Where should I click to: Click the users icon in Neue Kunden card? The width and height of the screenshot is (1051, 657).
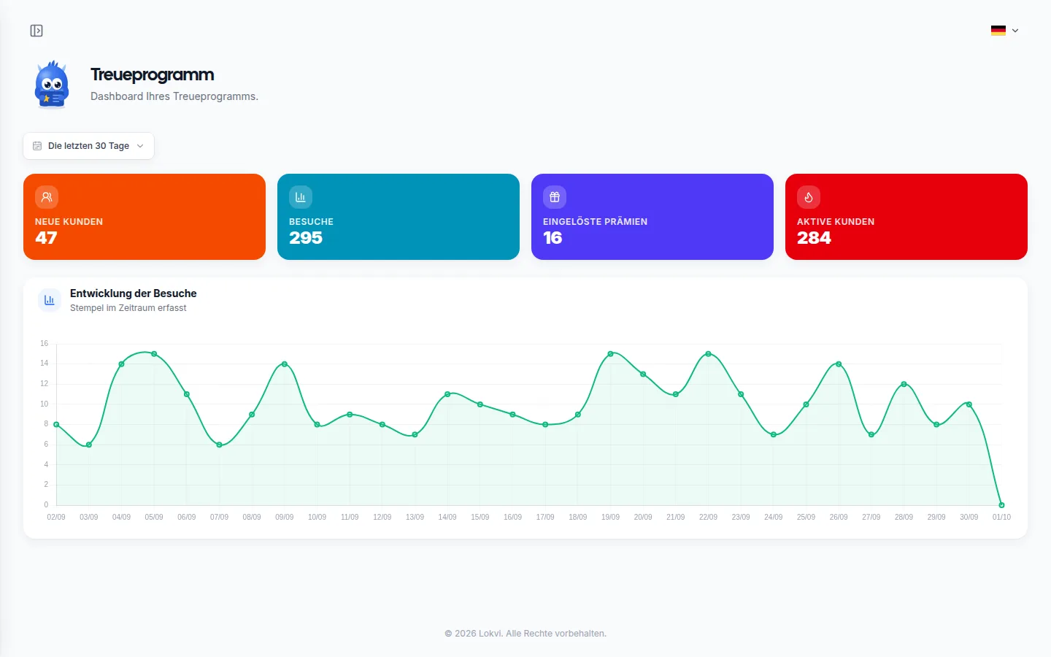tap(47, 197)
